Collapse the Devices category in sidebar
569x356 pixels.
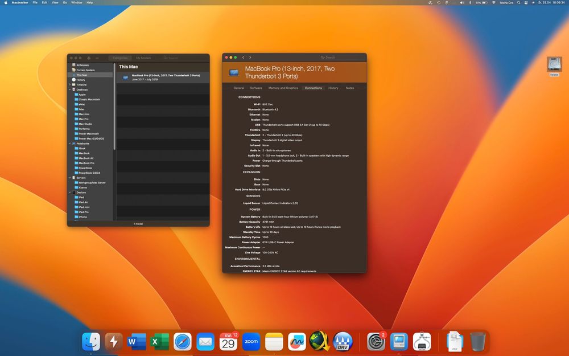click(69, 193)
